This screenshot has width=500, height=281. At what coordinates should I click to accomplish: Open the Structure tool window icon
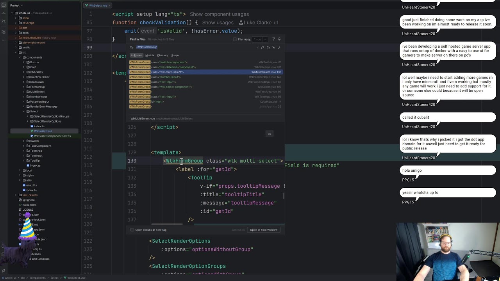pyautogui.click(x=4, y=32)
